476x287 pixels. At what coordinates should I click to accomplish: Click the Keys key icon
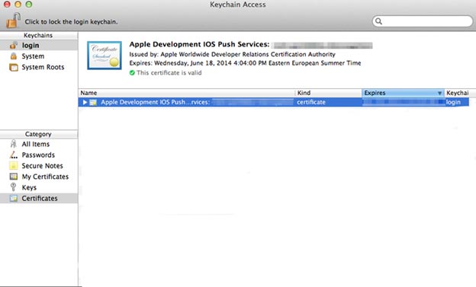tap(13, 187)
